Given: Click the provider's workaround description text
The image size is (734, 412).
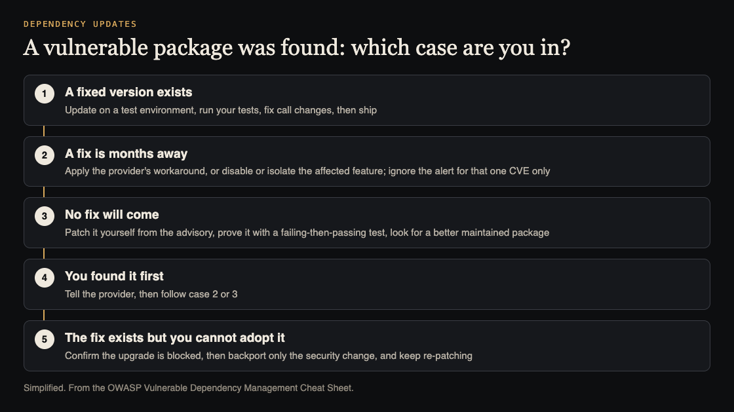Looking at the screenshot, I should coord(307,171).
